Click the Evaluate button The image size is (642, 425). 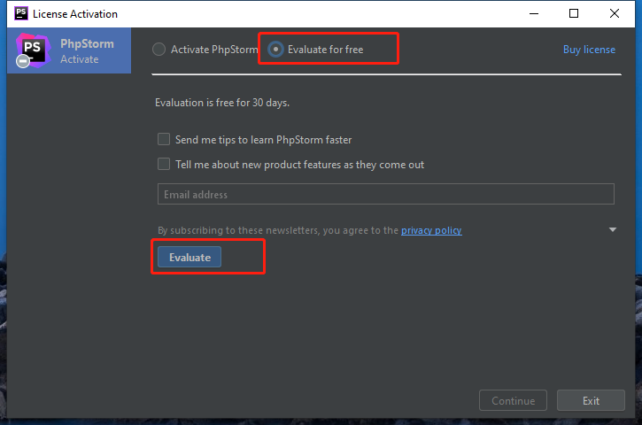click(190, 257)
